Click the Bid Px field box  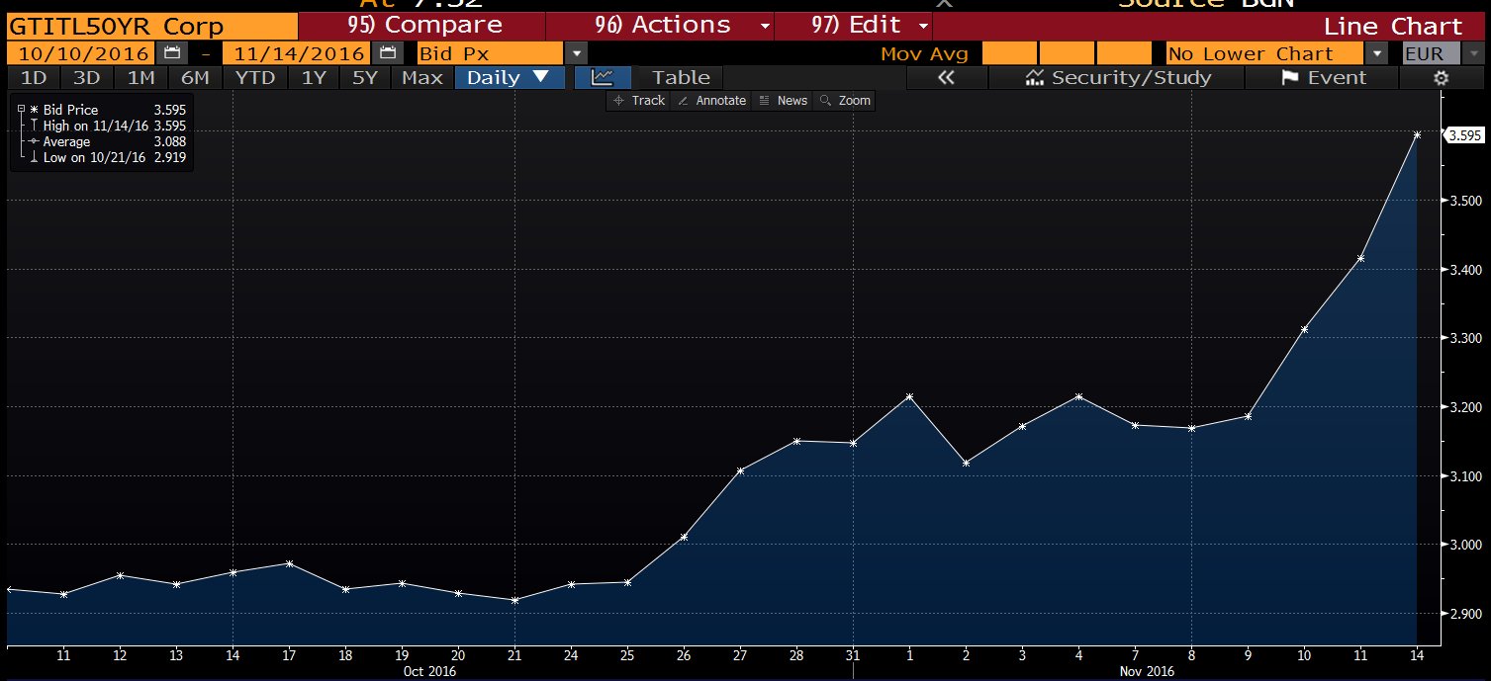pyautogui.click(x=490, y=53)
